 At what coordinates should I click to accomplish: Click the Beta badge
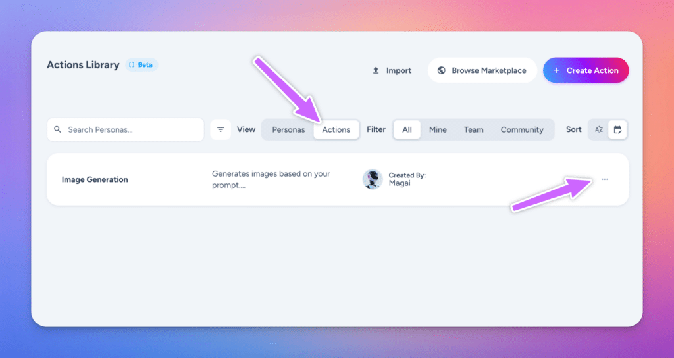pos(142,65)
